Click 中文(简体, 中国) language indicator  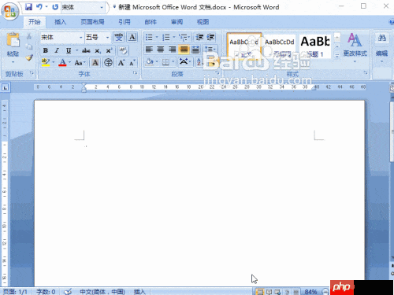(102, 292)
